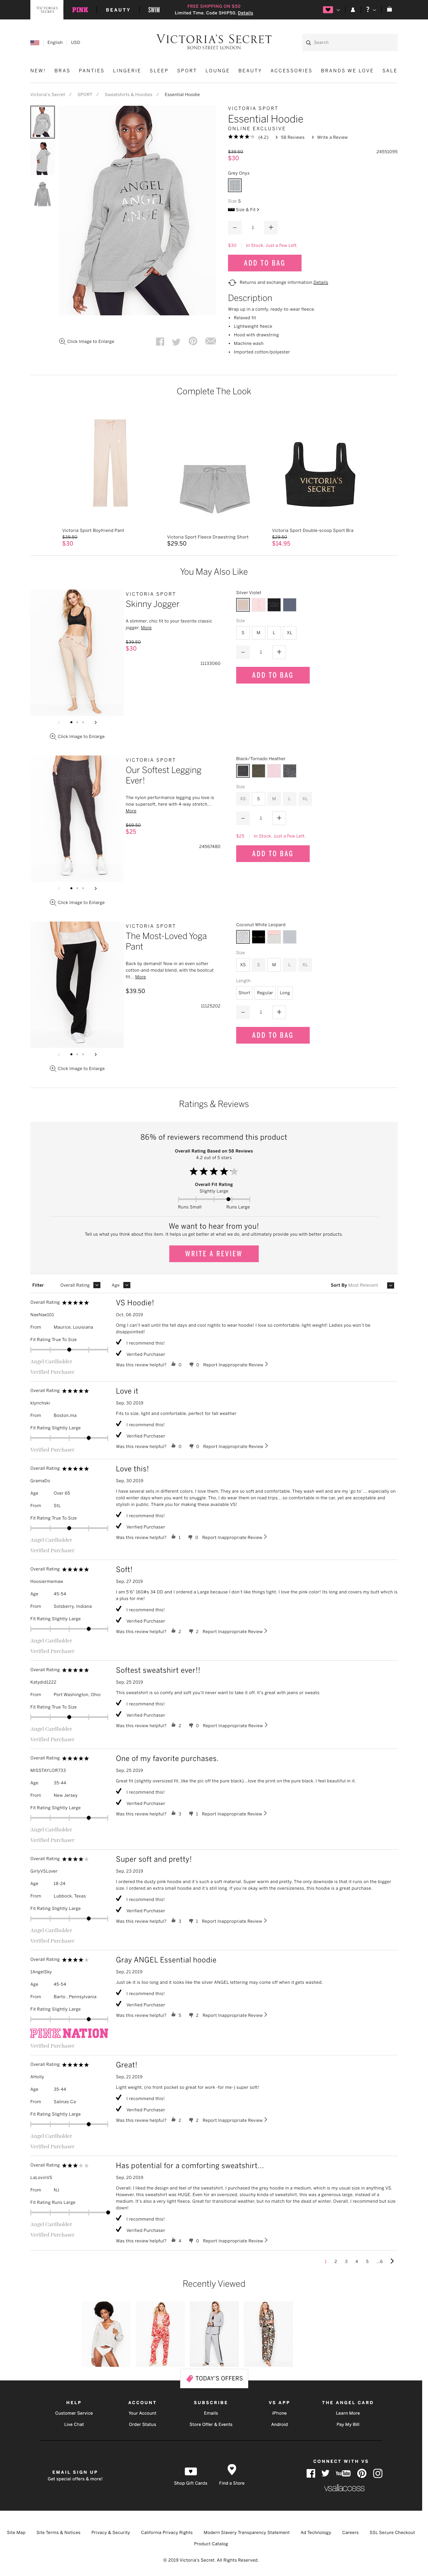Open the Overall Rating filter dropdown

[x=96, y=1285]
